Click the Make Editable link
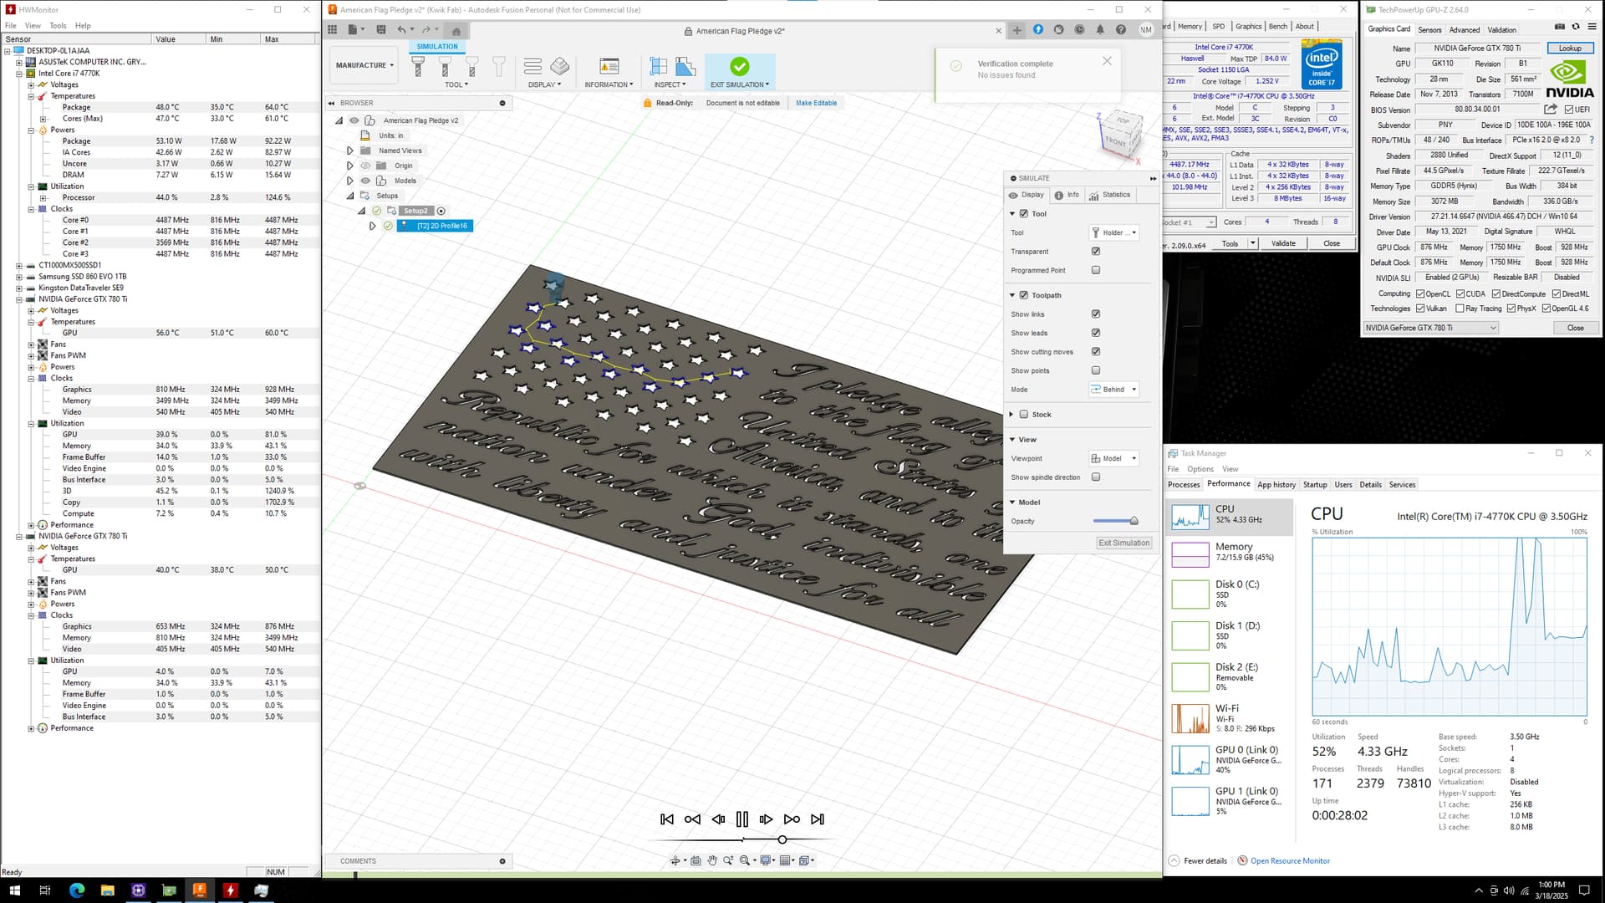This screenshot has height=903, width=1605. [x=816, y=103]
